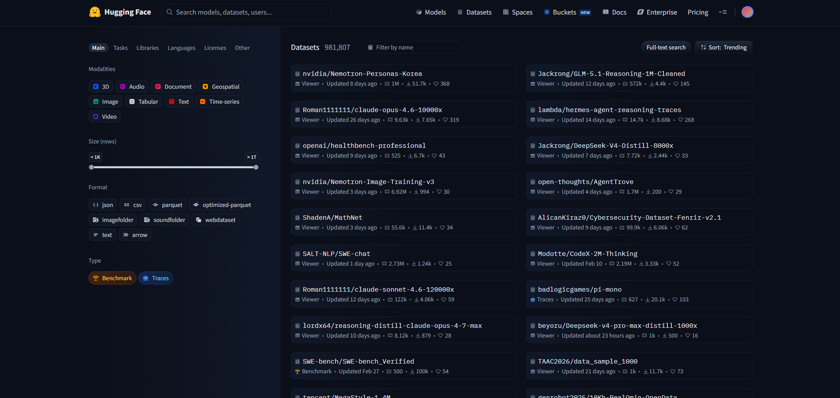Click the size rows slider track
This screenshot has height=398, width=840.
pyautogui.click(x=173, y=167)
